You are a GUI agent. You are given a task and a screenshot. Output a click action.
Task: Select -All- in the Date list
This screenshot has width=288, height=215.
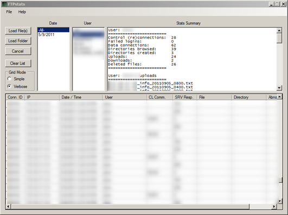click(54, 30)
